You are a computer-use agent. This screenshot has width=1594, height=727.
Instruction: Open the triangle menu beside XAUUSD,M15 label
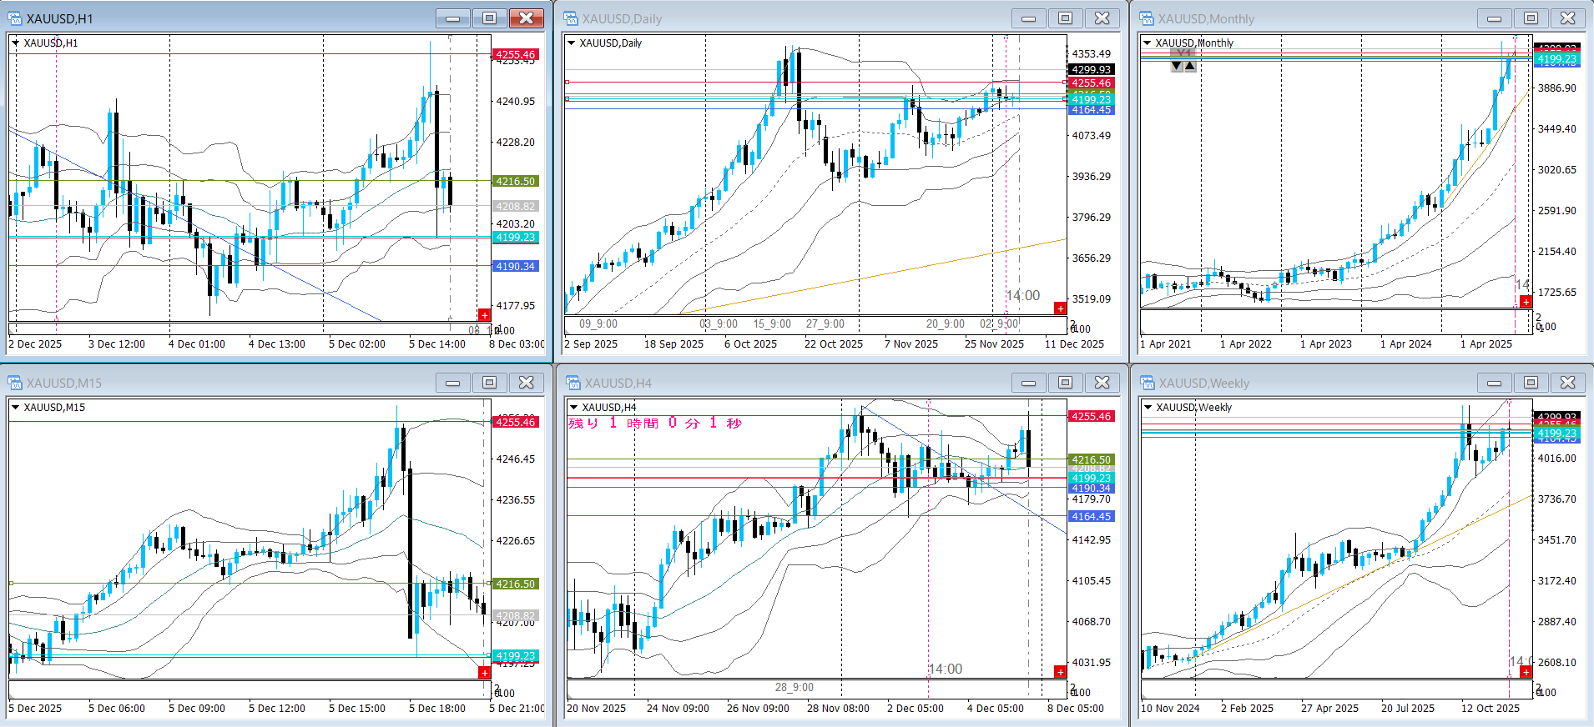(16, 407)
